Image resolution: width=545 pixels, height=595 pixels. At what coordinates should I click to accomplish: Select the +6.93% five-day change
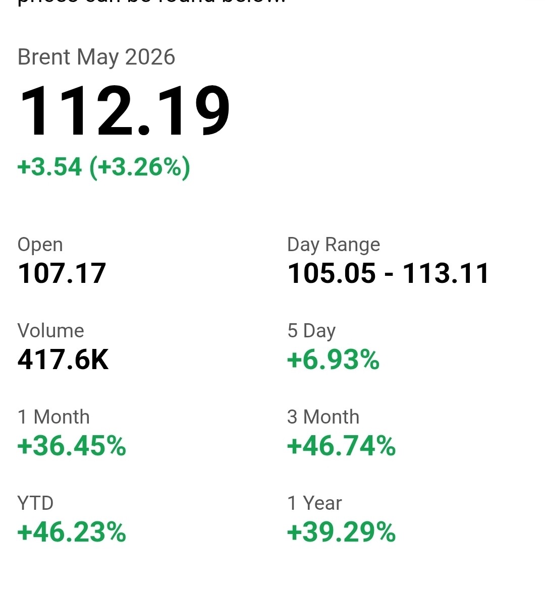pos(333,360)
